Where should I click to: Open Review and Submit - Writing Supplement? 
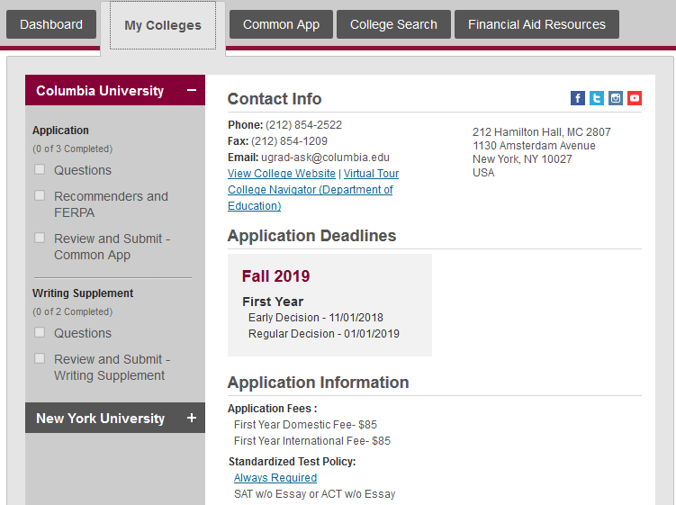pos(113,367)
